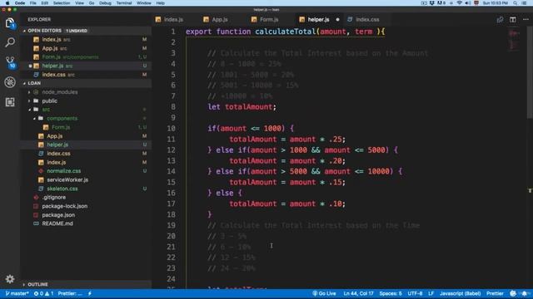The image size is (533, 299).
Task: Click the Wi-Fi icon in menu bar
Action: pyautogui.click(x=459, y=3)
